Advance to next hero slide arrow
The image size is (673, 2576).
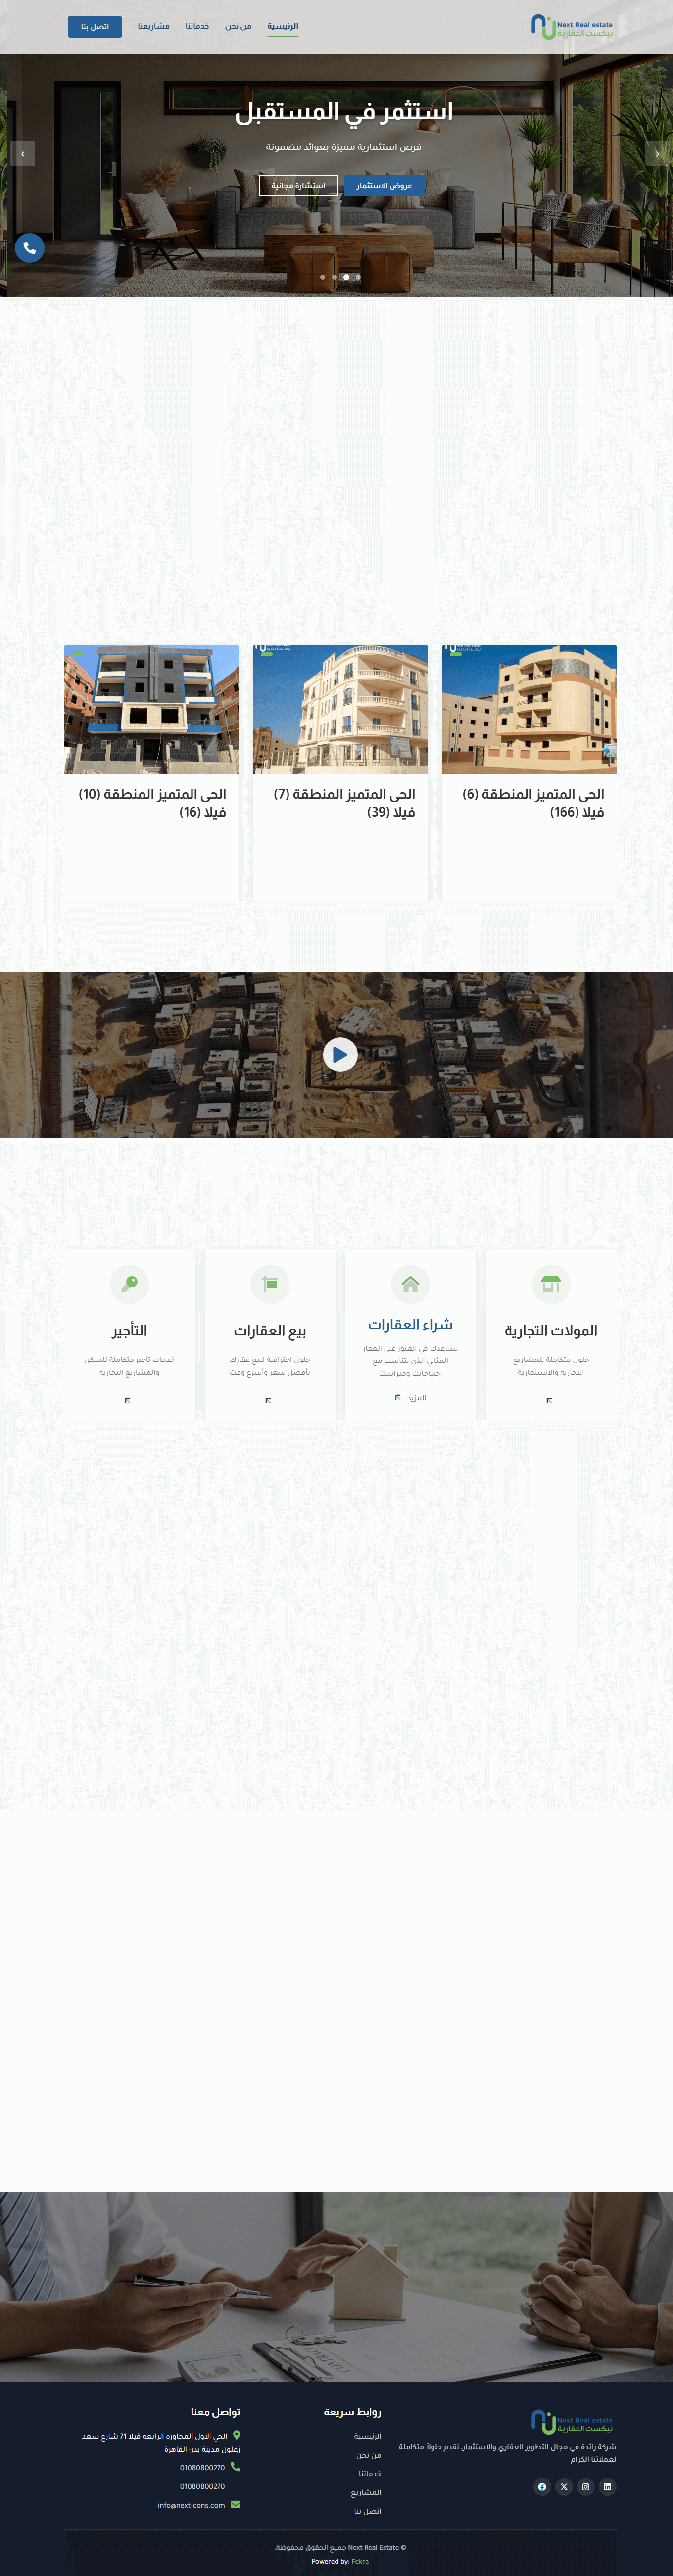(x=657, y=153)
